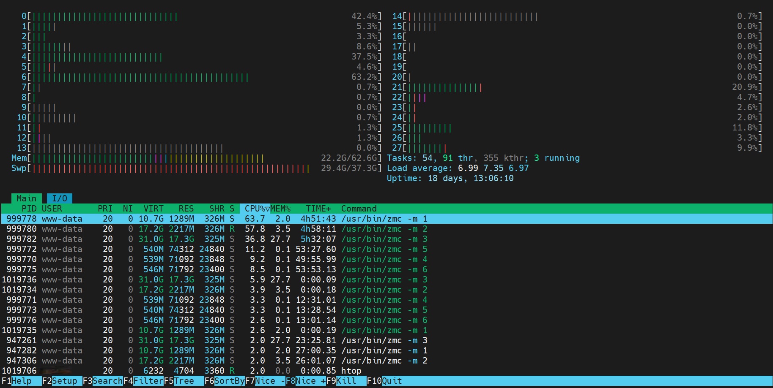Sort by the VIRT column header
Image resolution: width=773 pixels, height=388 pixels.
point(153,209)
